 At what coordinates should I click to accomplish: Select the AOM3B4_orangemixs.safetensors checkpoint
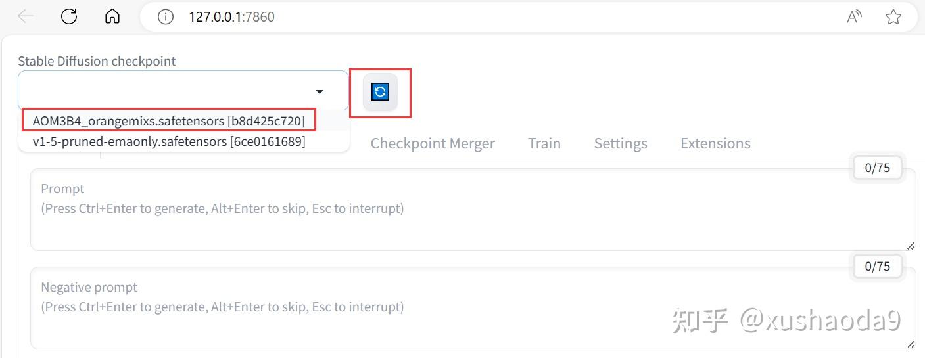[x=169, y=121]
